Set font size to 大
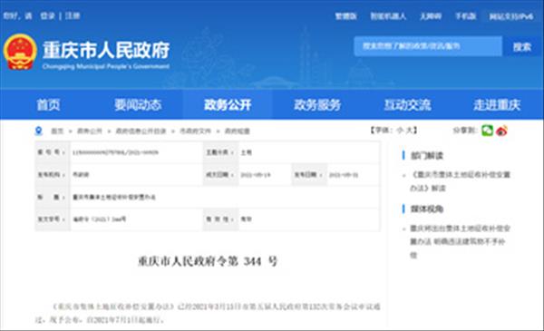544x331 pixels. pos(409,131)
